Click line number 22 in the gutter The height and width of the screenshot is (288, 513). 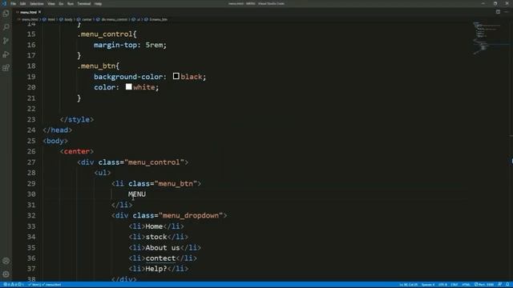click(31, 109)
